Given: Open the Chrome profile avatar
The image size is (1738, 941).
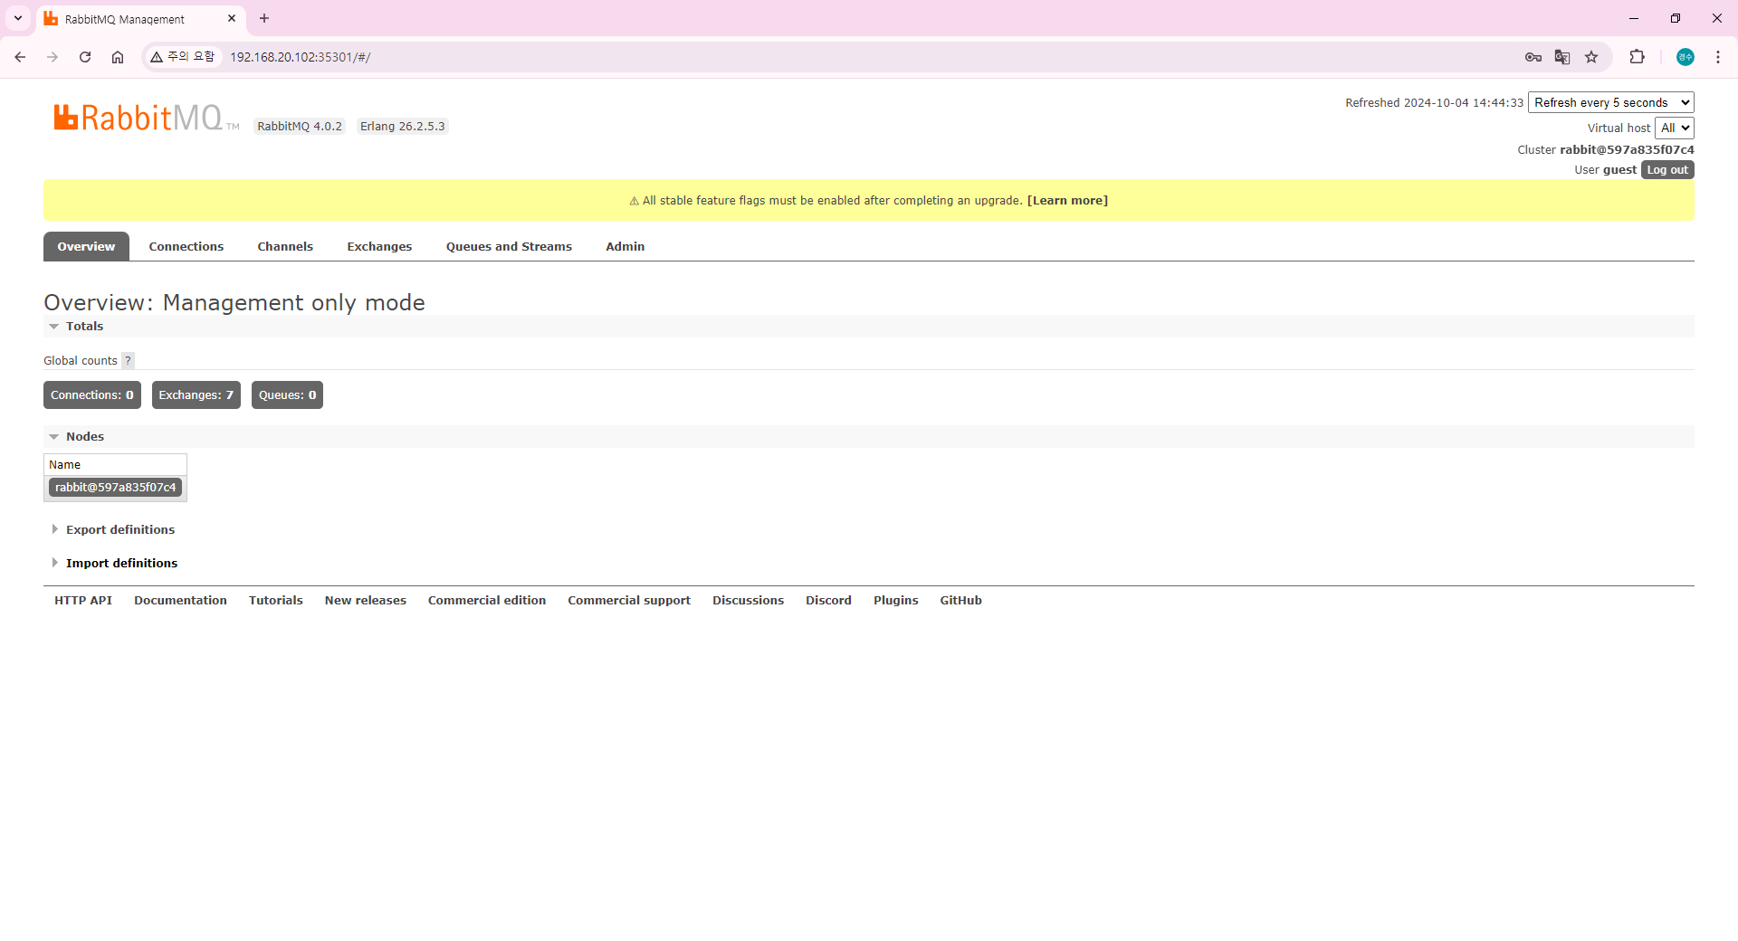Looking at the screenshot, I should [x=1685, y=57].
